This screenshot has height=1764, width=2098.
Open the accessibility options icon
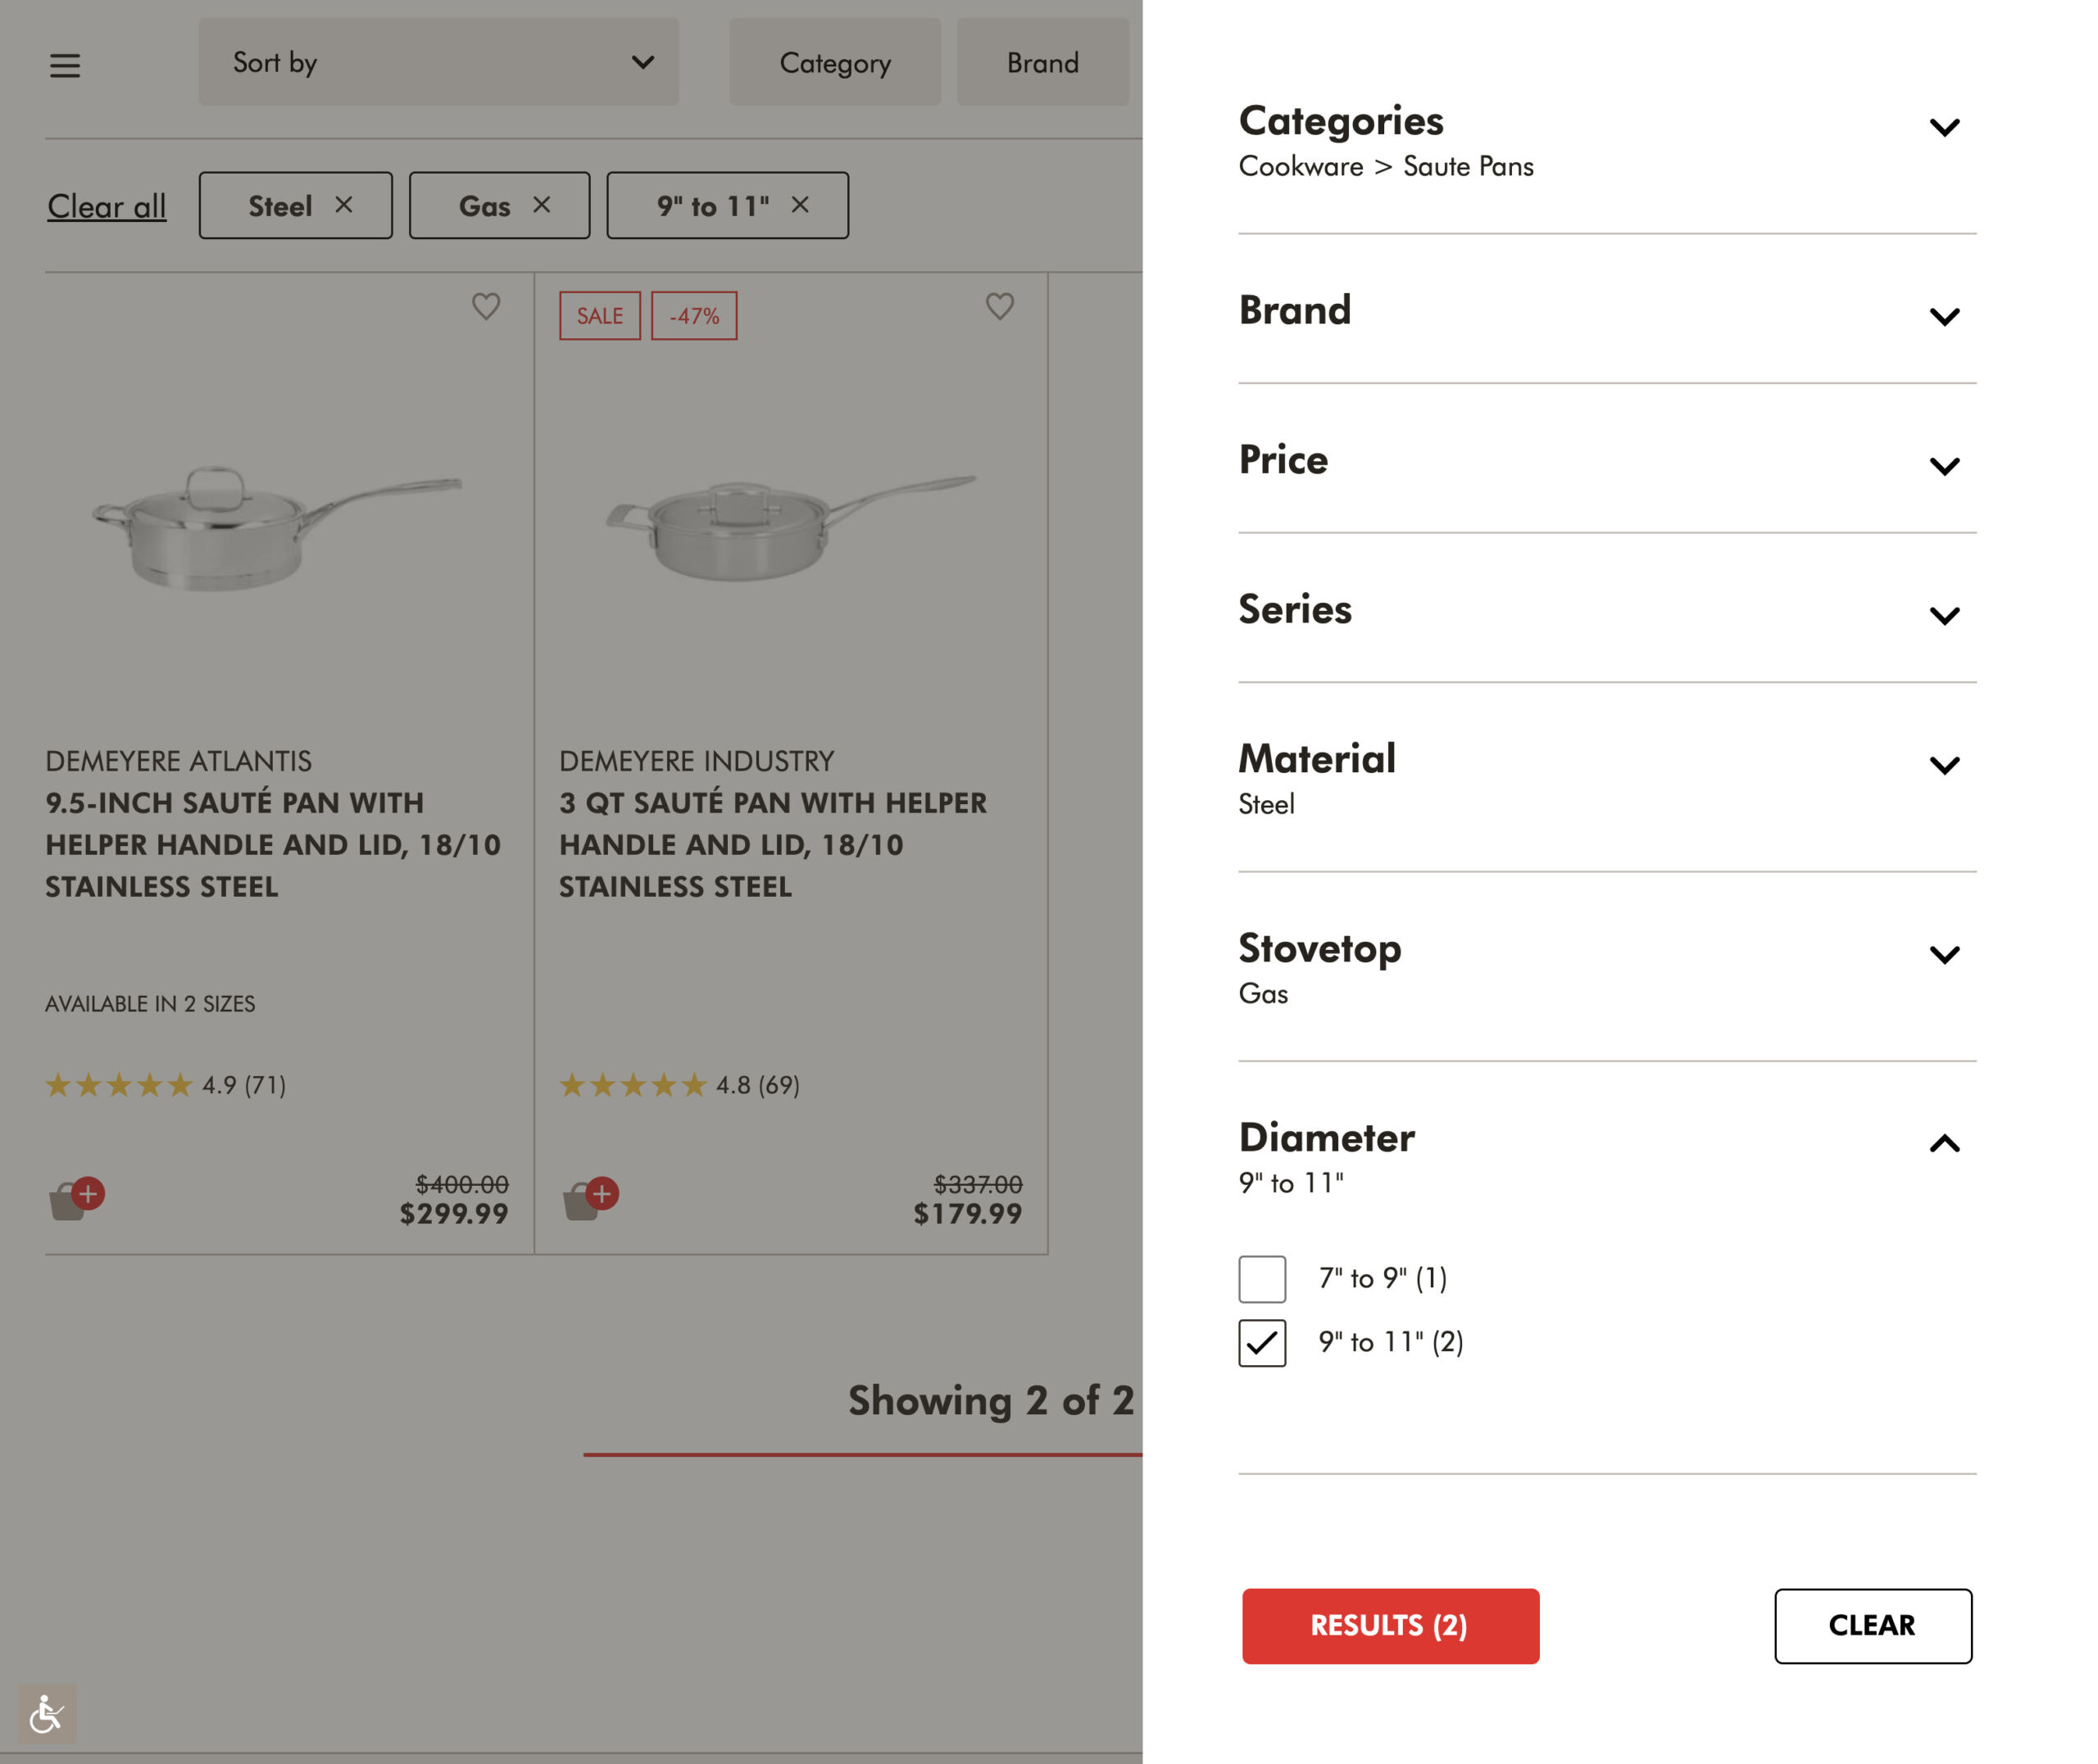click(x=46, y=1714)
